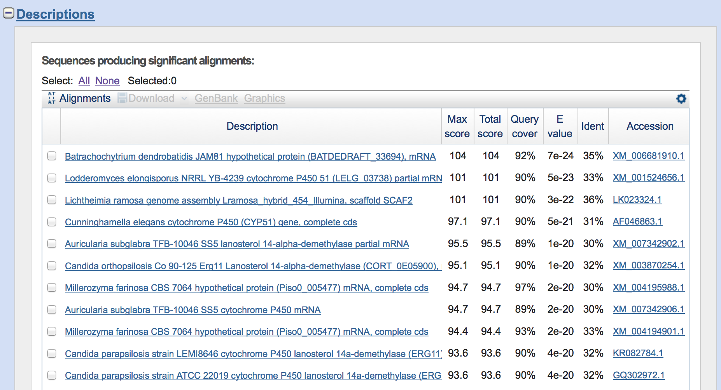721x390 pixels.
Task: Click the None selection link
Action: point(107,81)
